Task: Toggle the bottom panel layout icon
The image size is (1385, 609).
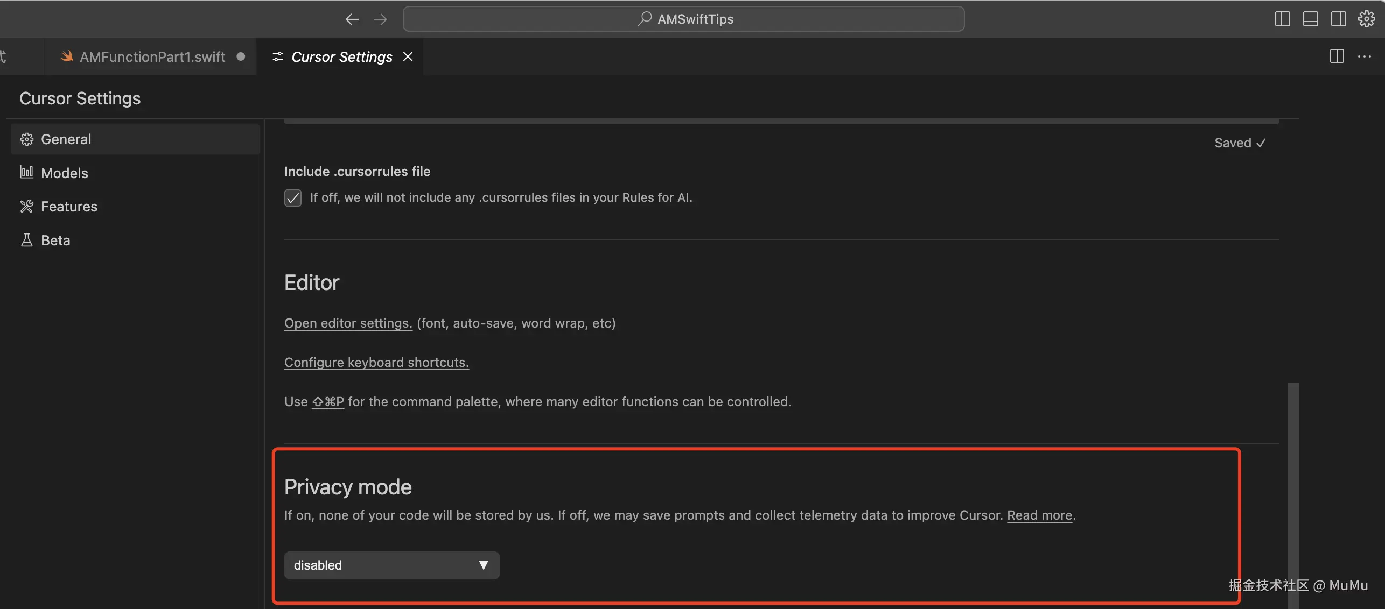Action: (1310, 19)
